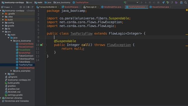Select README.md file in tree
The width and height of the screenshot is (188, 106).
pyautogui.click(x=13, y=92)
